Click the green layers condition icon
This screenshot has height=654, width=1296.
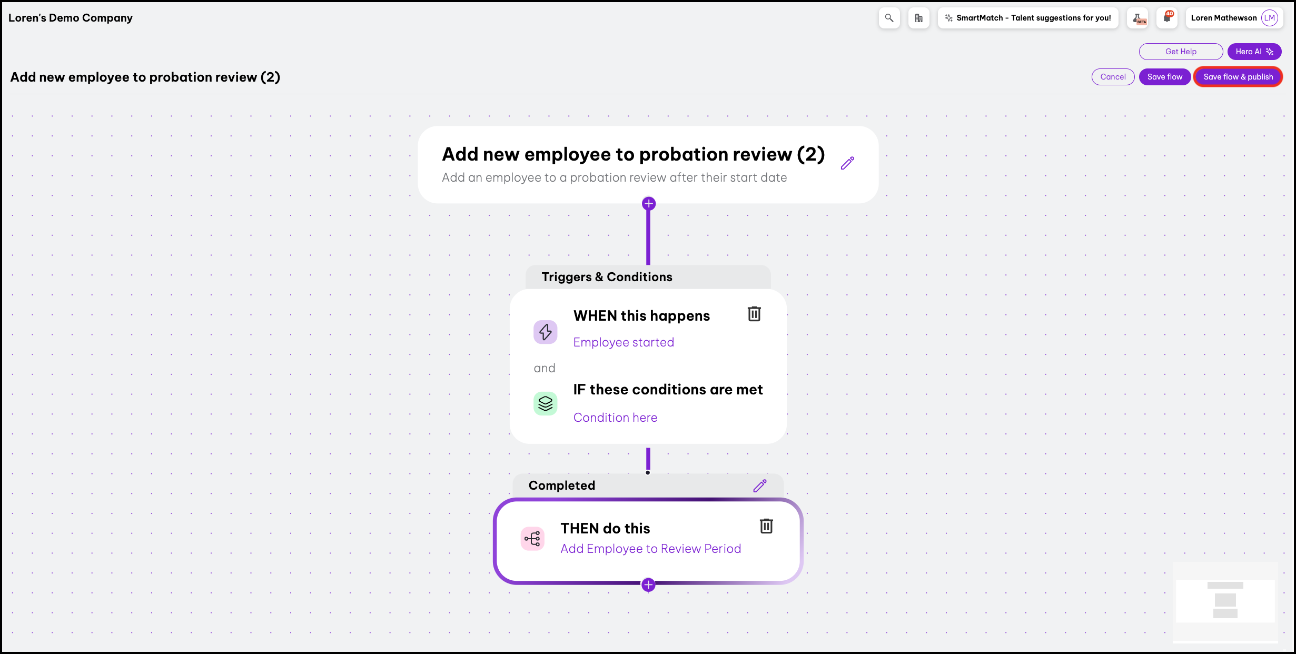click(546, 404)
